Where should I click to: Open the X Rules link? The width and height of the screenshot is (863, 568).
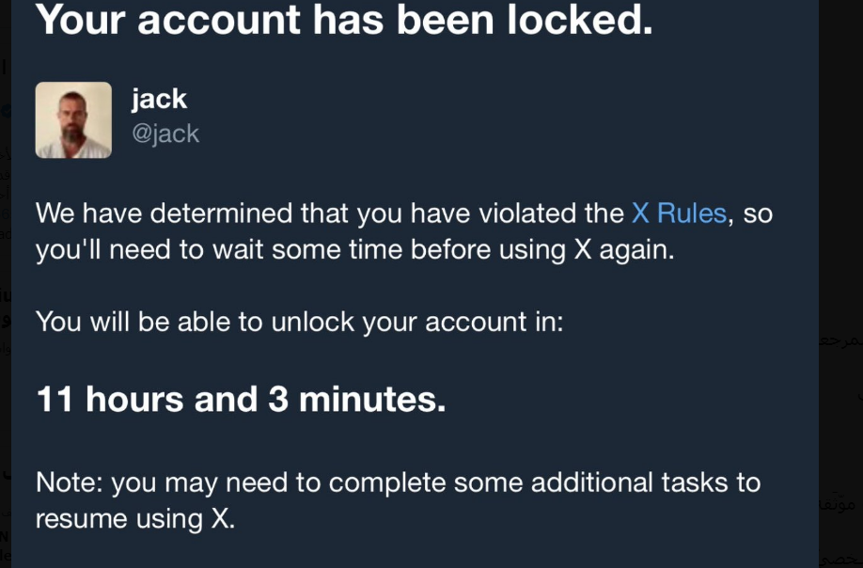tap(679, 213)
